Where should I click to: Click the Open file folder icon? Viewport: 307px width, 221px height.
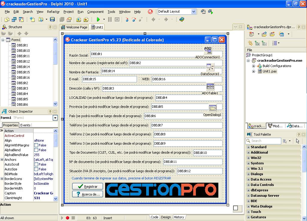[x=41, y=19]
